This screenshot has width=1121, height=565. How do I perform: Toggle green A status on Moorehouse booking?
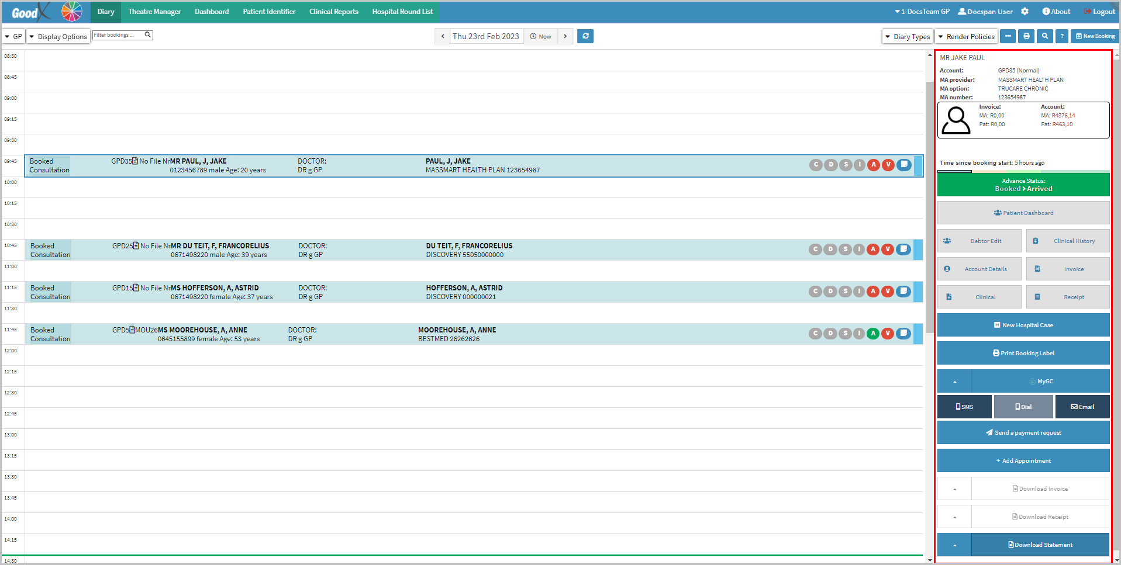tap(873, 334)
